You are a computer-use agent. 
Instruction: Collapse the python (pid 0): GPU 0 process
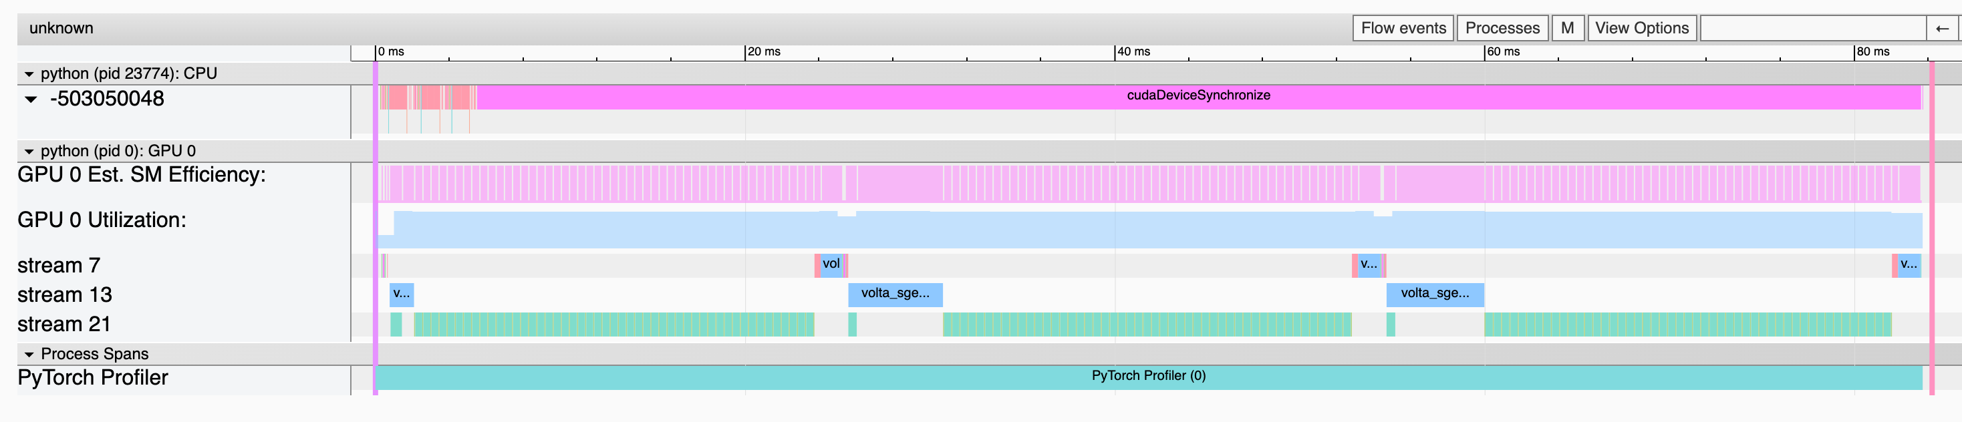[x=29, y=152]
